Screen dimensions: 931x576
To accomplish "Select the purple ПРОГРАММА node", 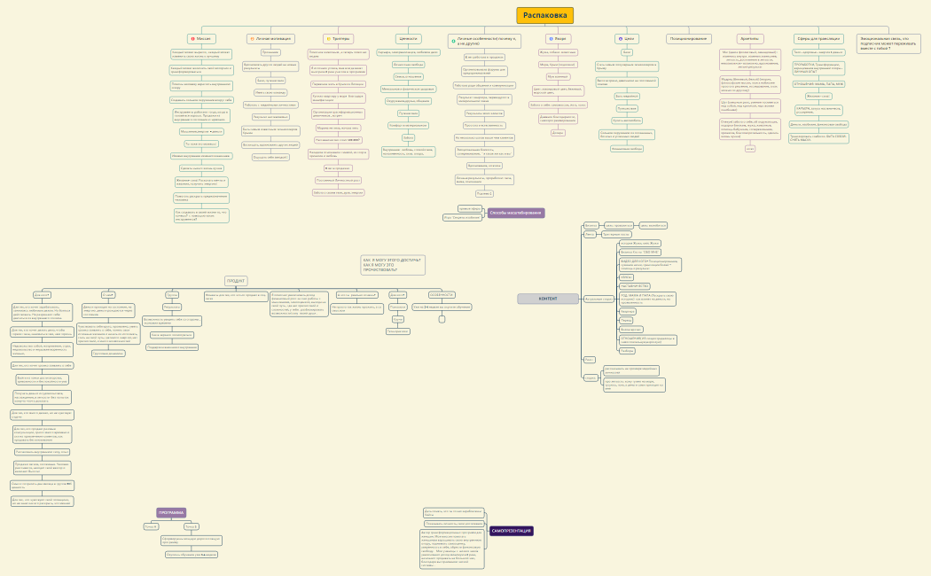I will 171,512.
